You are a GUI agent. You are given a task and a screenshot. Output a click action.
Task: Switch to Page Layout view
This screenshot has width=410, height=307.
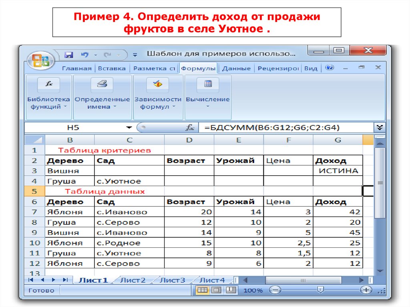pyautogui.click(x=216, y=290)
